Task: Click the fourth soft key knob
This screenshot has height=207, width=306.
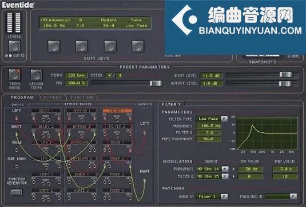Action: pos(138,46)
